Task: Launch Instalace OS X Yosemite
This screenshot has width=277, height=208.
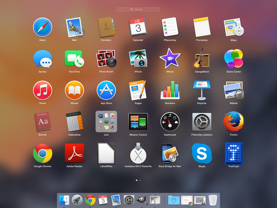Action: pyautogui.click(x=138, y=153)
